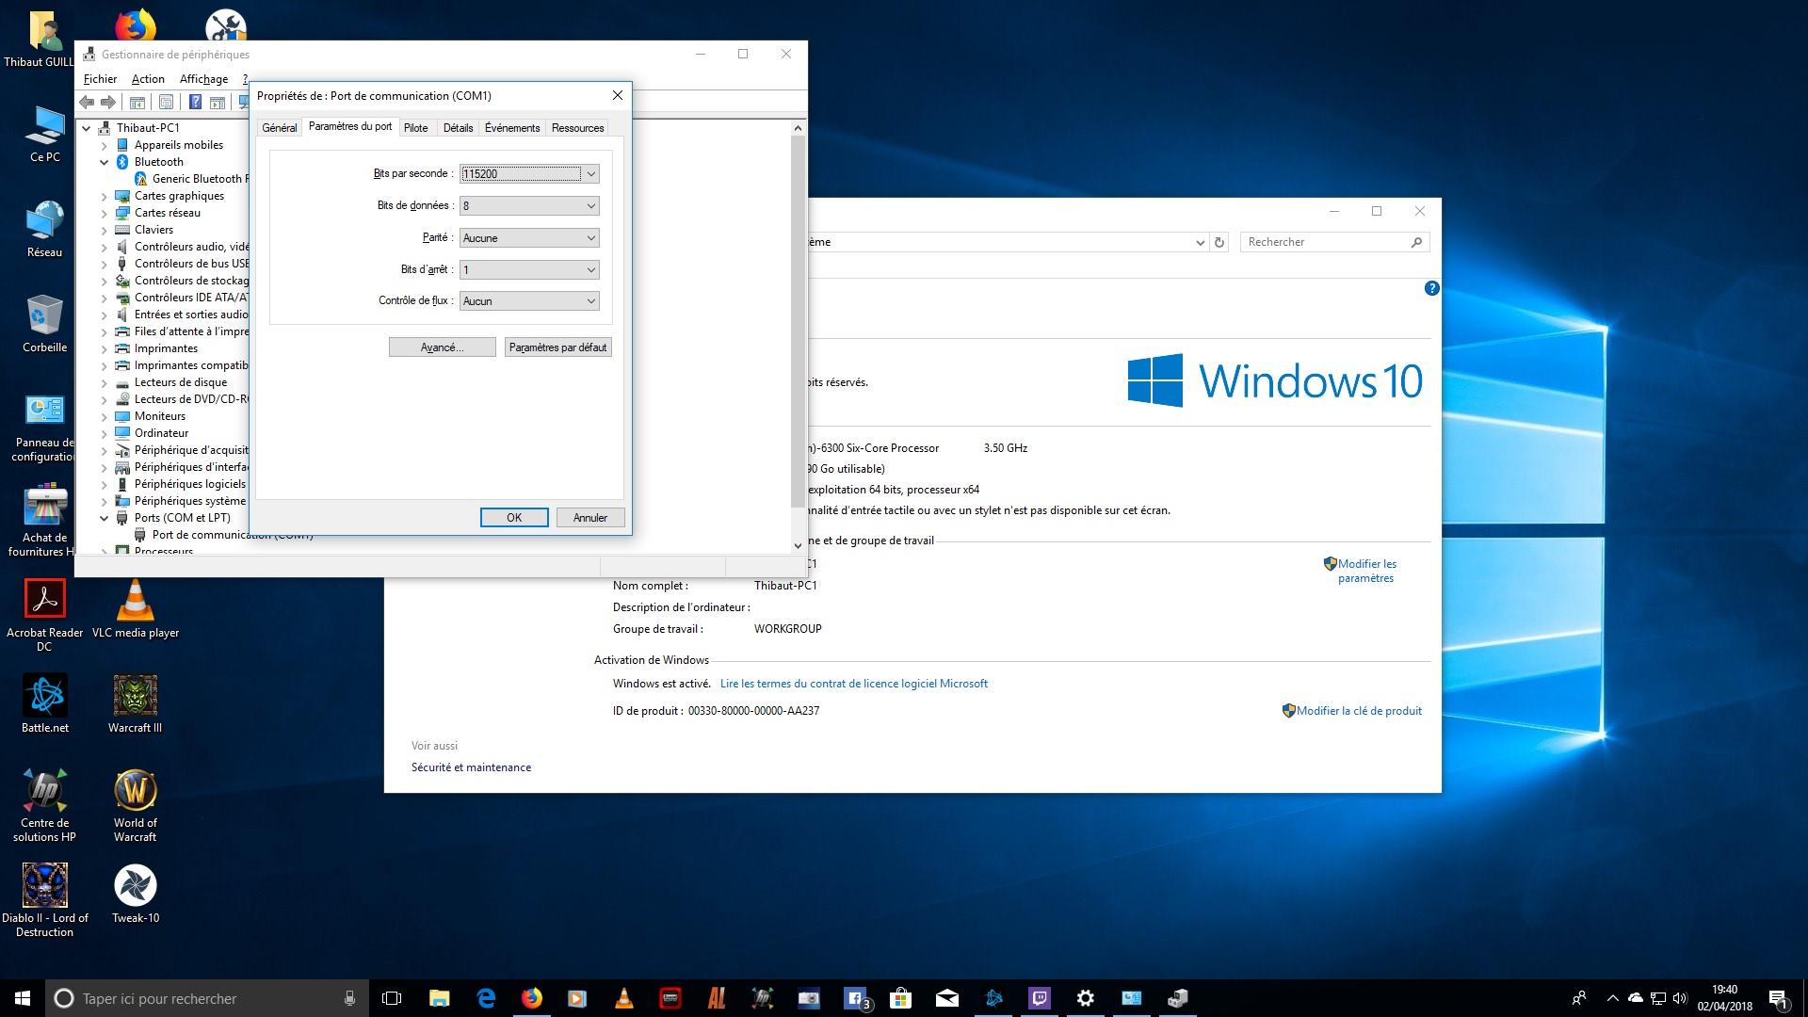Viewport: 1808px width, 1017px height.
Task: Confirm the dialog with OK
Action: pos(514,518)
